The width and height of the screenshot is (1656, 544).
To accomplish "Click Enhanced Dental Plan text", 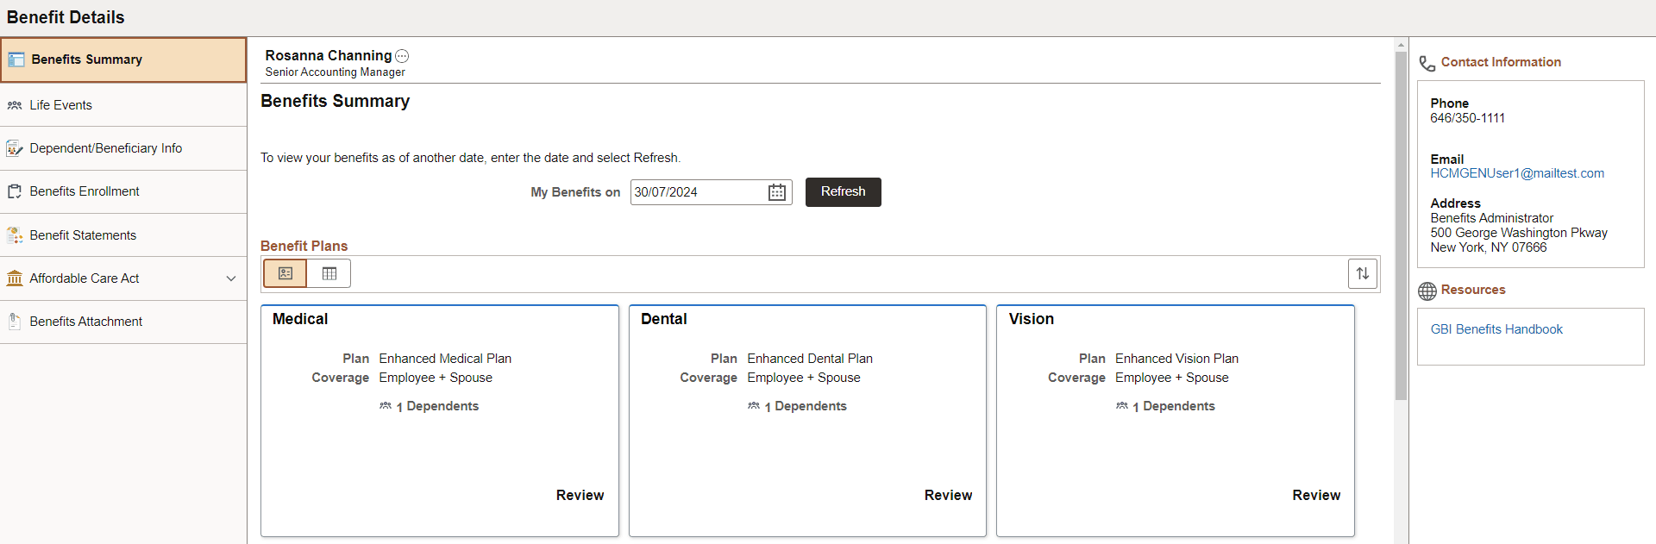I will click(810, 359).
